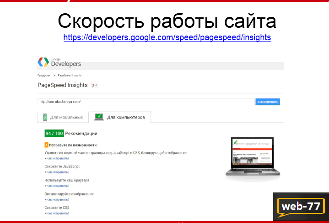Click the Сократите CSS text
The height and width of the screenshot is (223, 329).
point(57,208)
